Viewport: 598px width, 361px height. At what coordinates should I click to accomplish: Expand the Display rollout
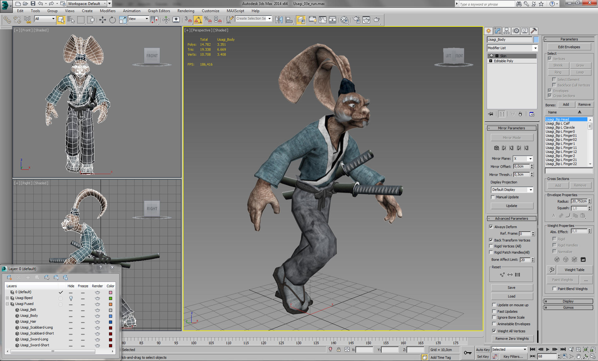pos(568,301)
